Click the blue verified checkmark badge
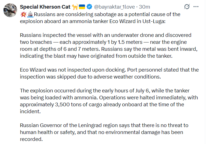Viewport: 206px width, 144px height. (89, 7)
